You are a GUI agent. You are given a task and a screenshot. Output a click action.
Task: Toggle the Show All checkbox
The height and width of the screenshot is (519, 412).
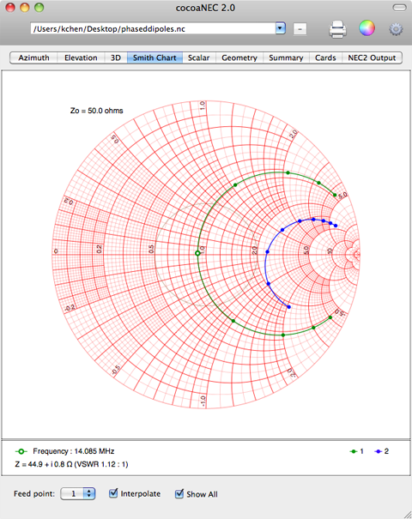pos(179,493)
